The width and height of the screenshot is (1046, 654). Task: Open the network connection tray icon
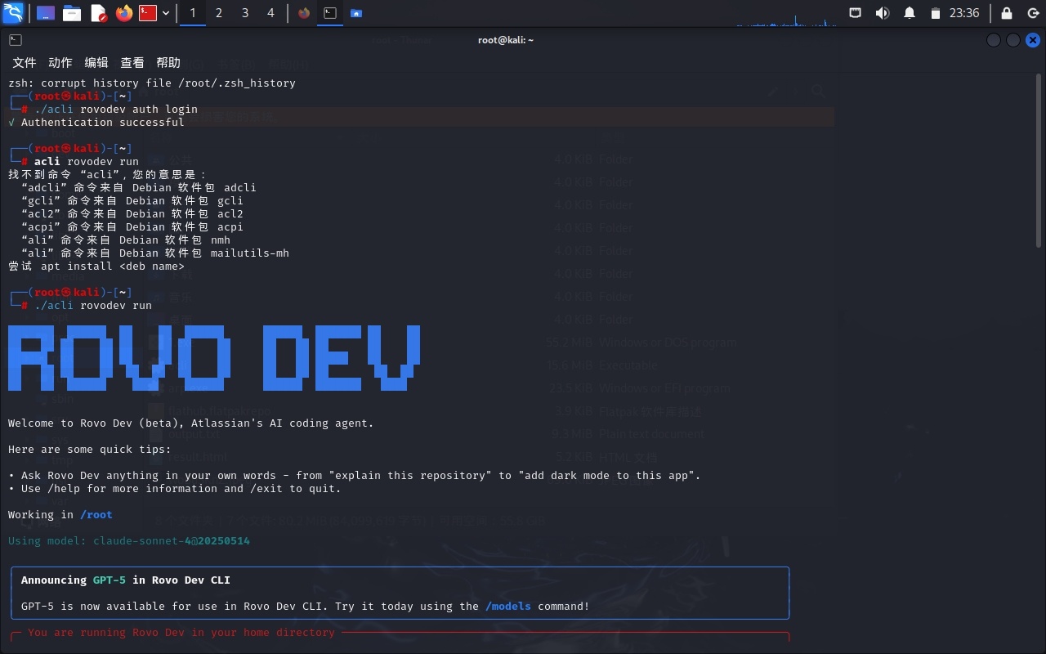pos(856,13)
